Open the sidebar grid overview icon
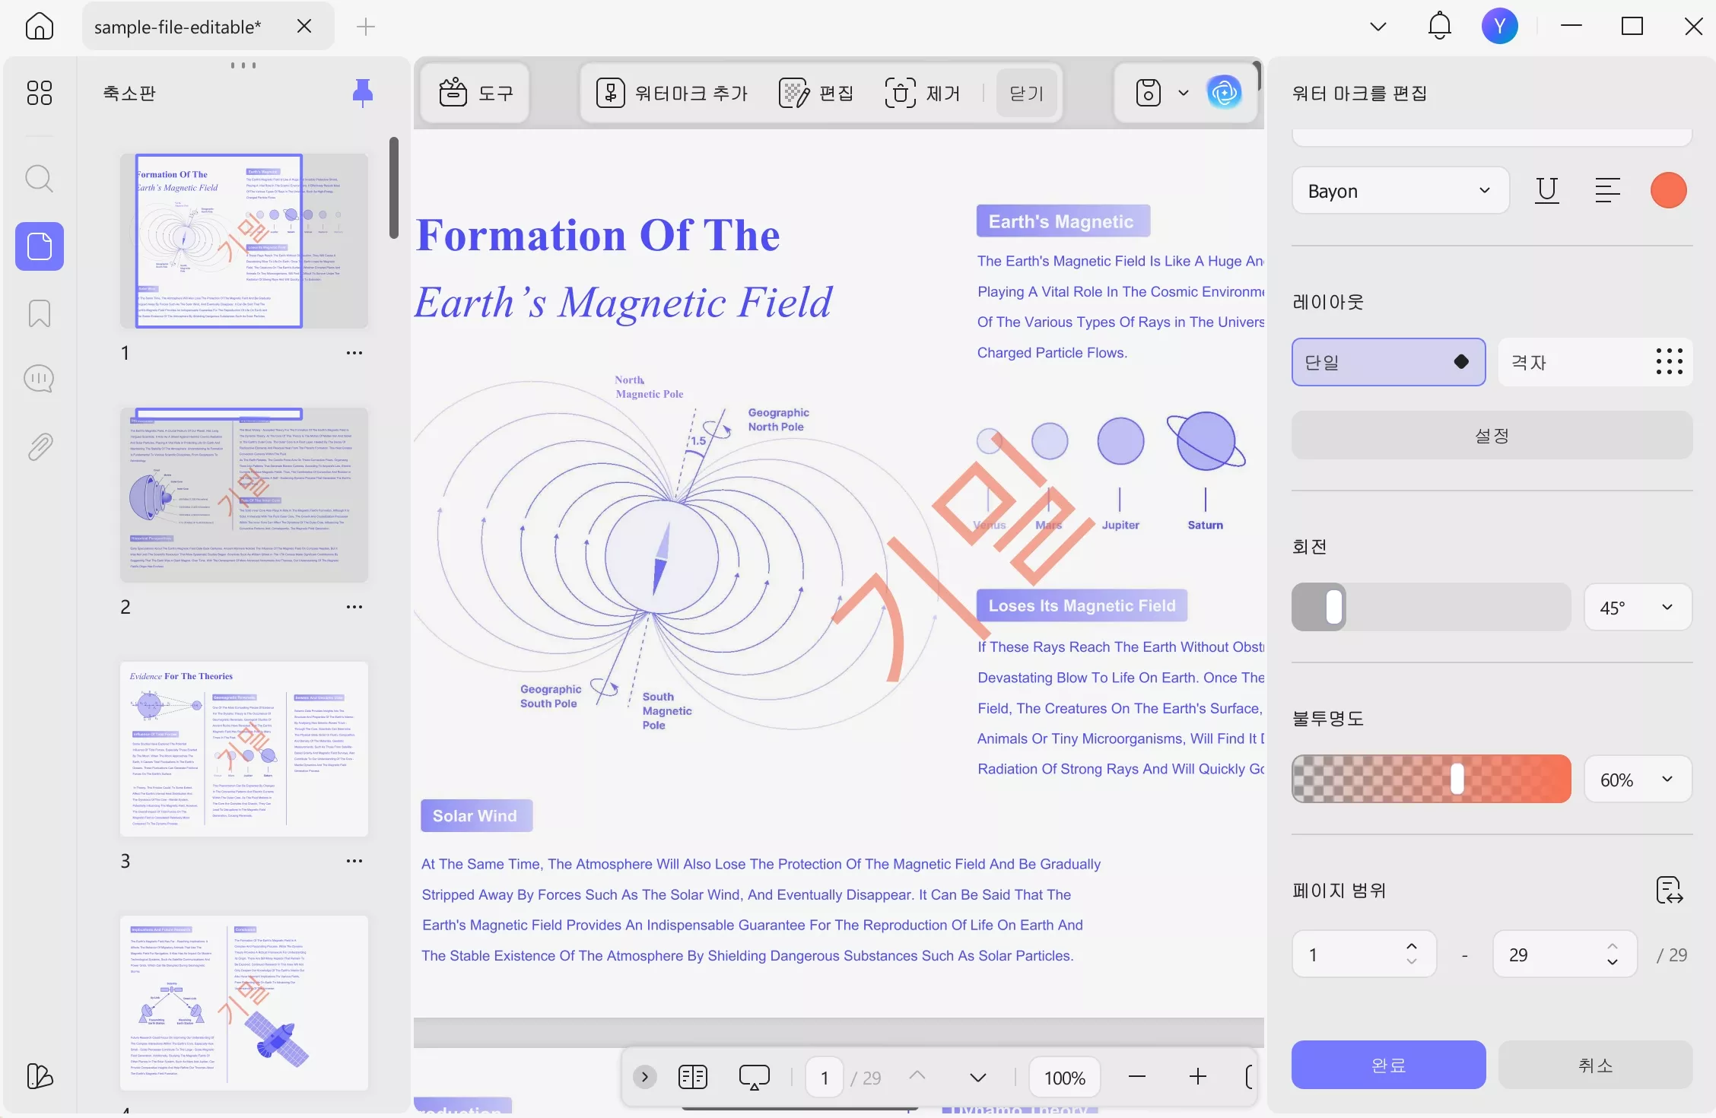The width and height of the screenshot is (1716, 1118). 39,93
